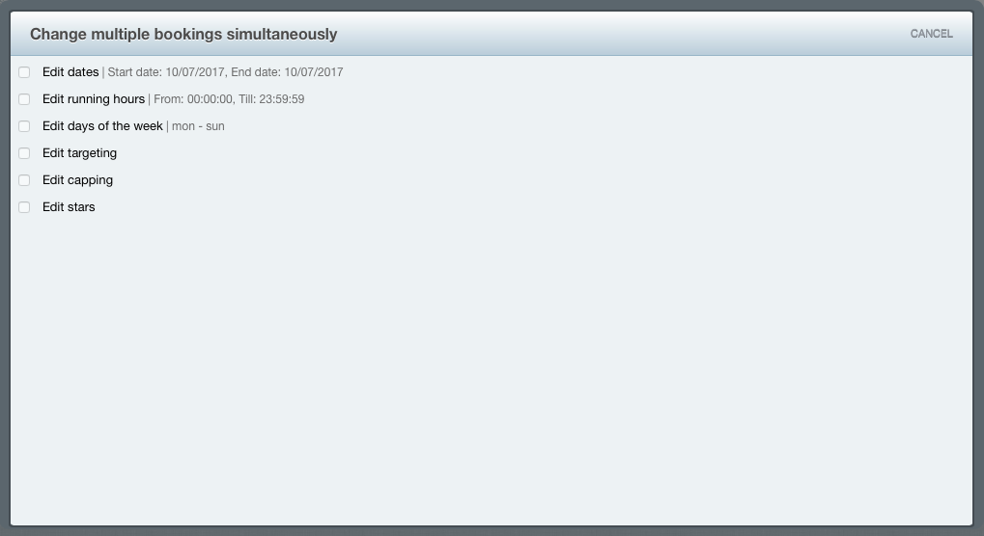The image size is (984, 536).
Task: Click the empty area of the dialog body
Action: point(492,369)
